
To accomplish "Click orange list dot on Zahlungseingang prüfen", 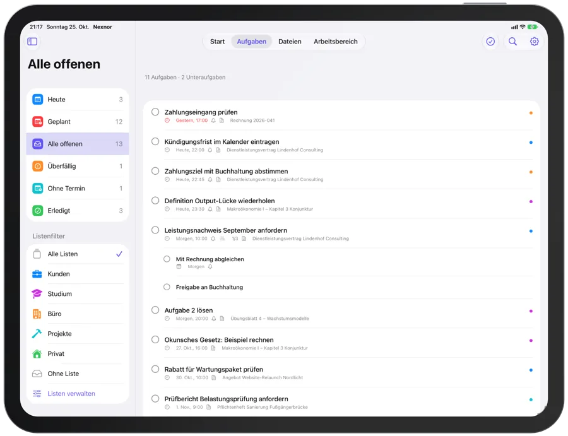I will pos(531,113).
